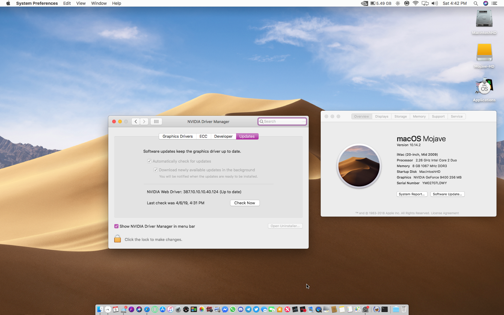Open NVIDIA menu bar icon

tap(364, 3)
